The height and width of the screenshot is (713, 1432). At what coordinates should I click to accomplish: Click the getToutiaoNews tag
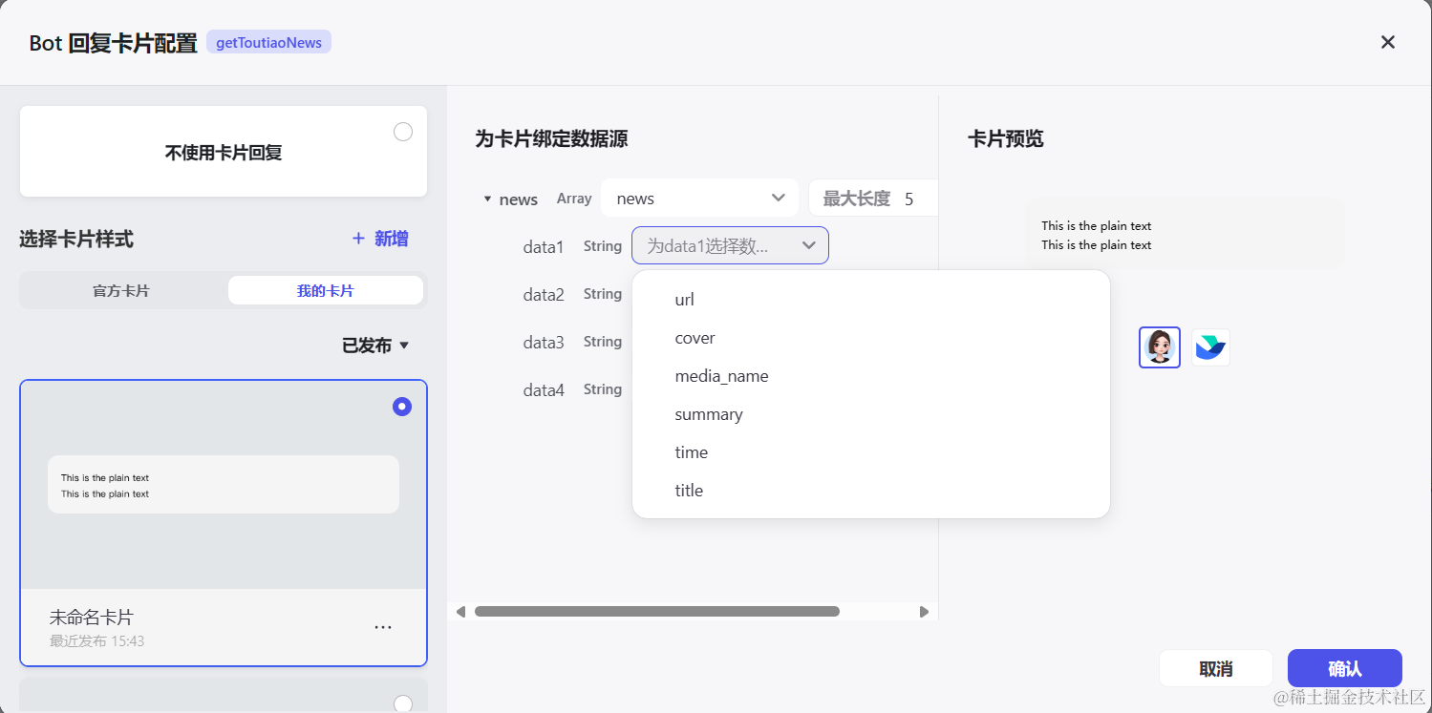point(268,42)
